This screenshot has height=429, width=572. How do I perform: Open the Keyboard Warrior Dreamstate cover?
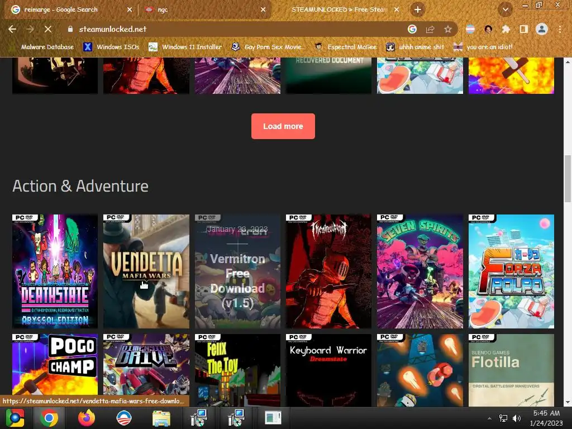(x=328, y=370)
